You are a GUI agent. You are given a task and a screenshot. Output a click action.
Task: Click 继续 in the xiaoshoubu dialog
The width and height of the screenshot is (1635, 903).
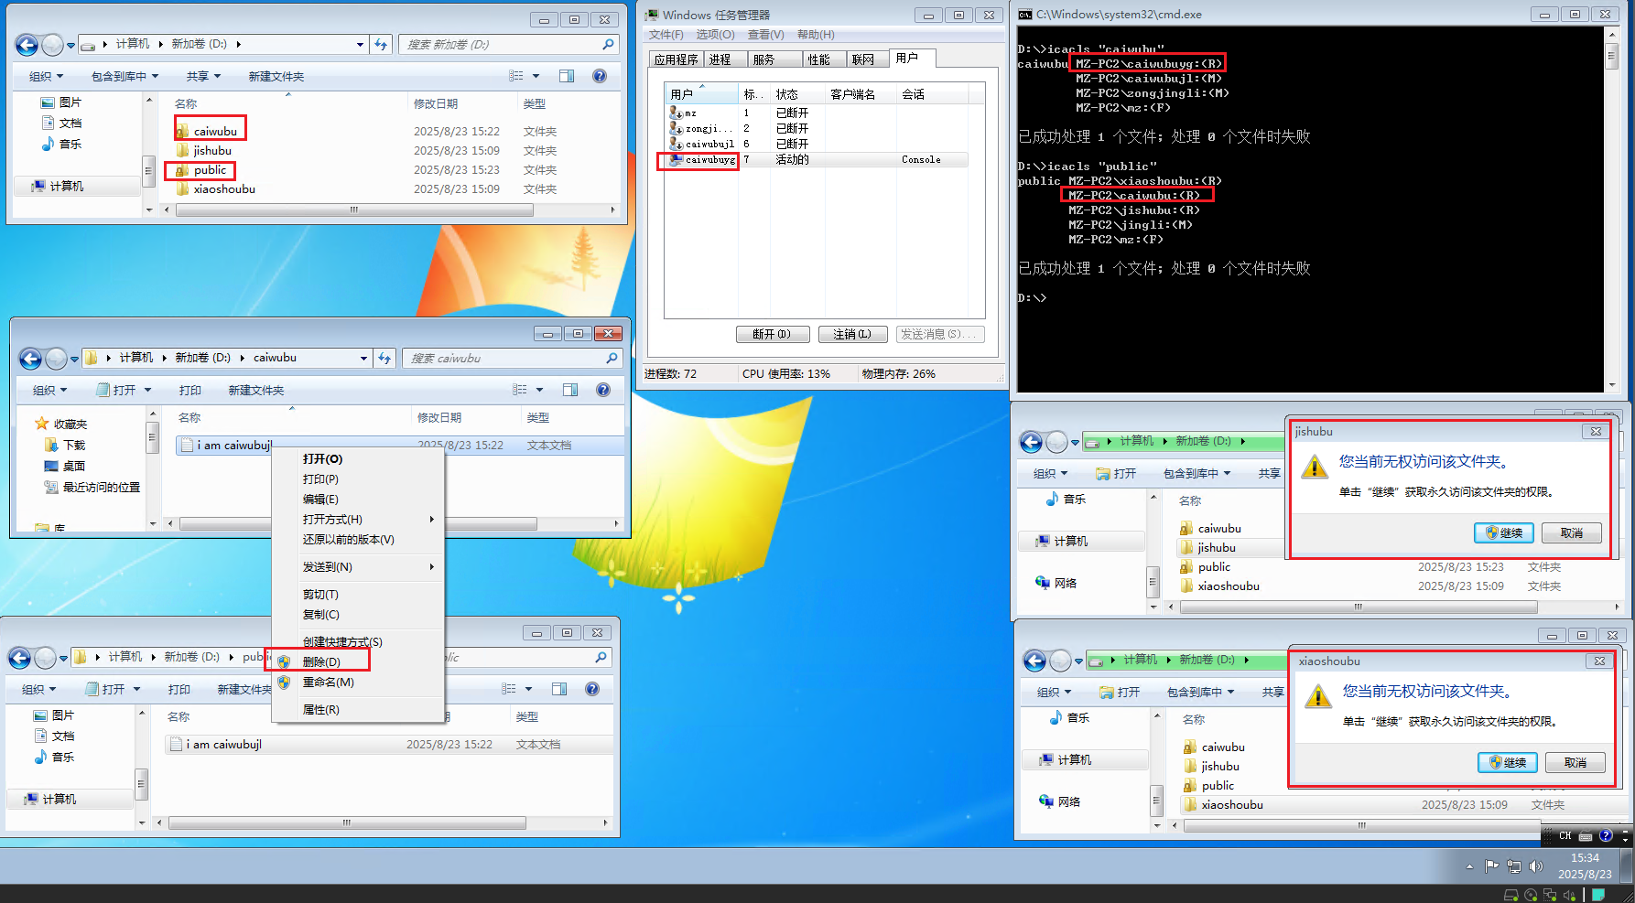1508,763
